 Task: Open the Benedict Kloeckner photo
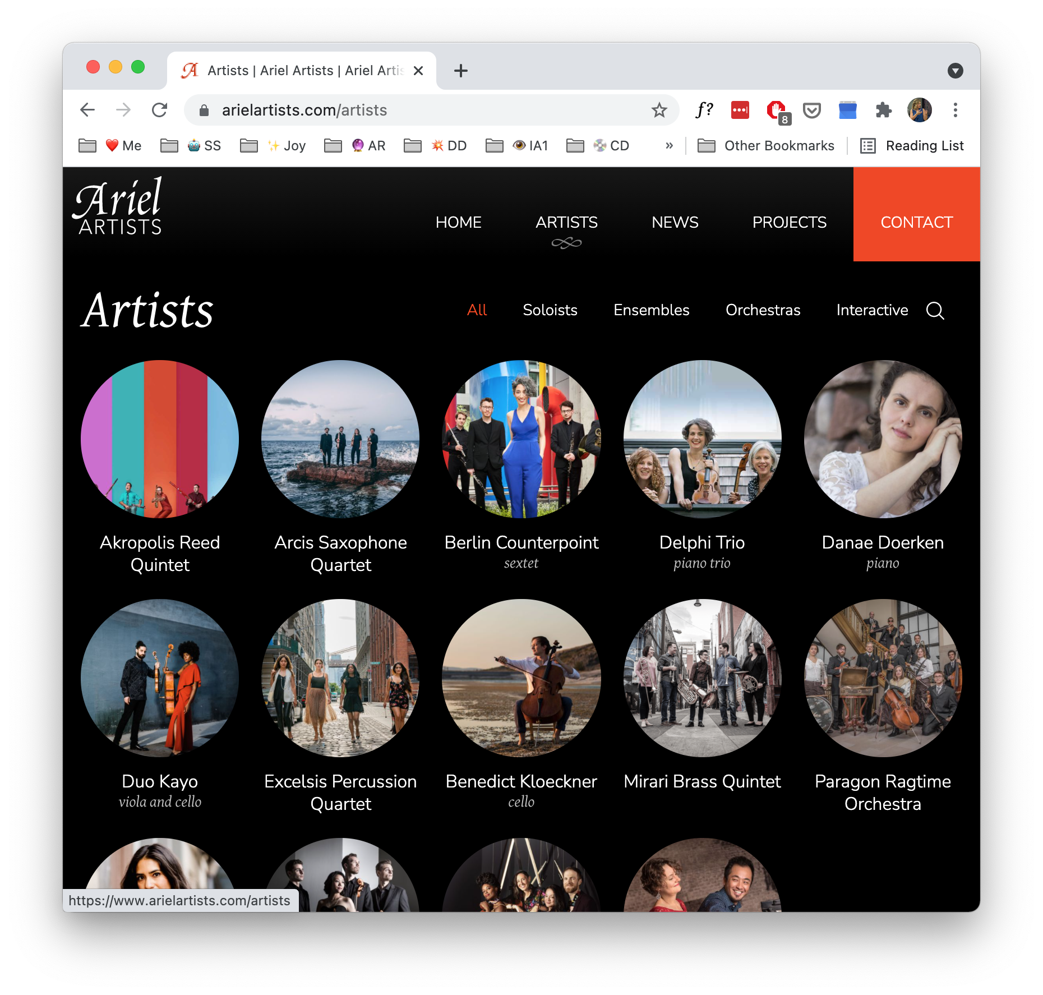pyautogui.click(x=521, y=678)
